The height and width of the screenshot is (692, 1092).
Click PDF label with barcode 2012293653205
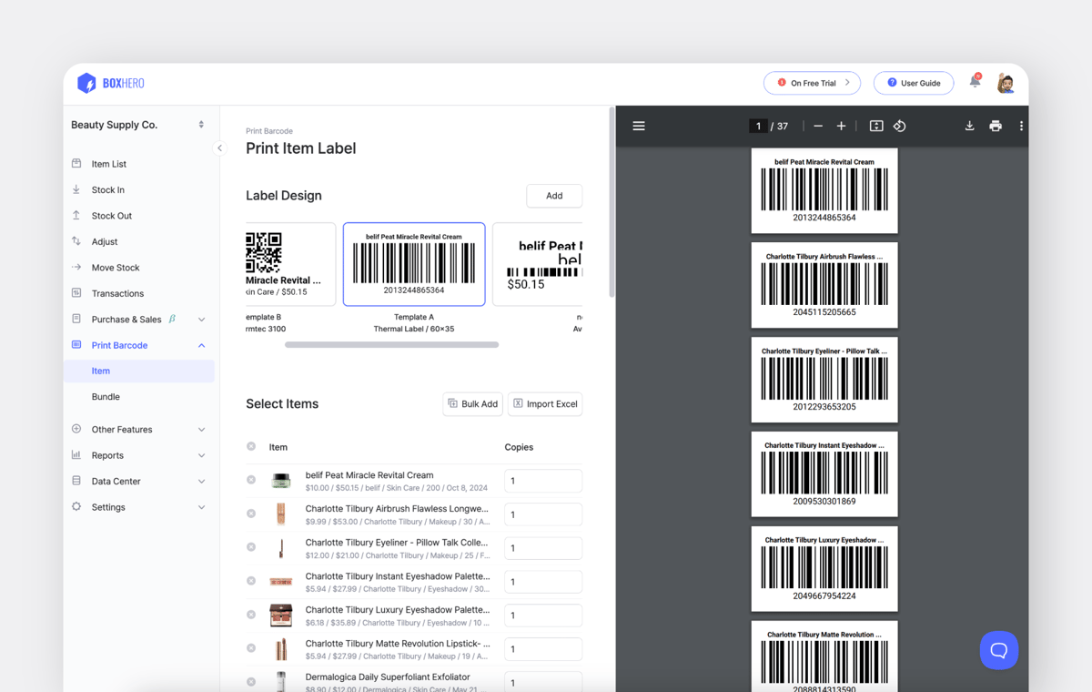(x=824, y=380)
